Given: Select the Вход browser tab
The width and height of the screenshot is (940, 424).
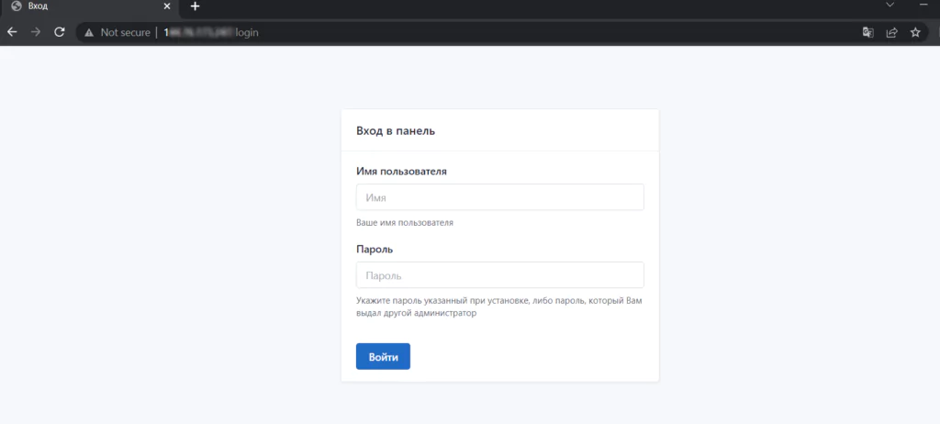Looking at the screenshot, I should click(x=90, y=6).
